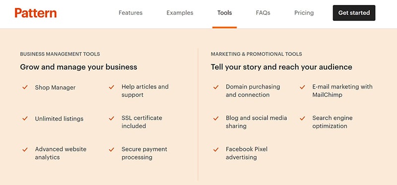Select the Tools tab in the header
Screen dimensions: 397x185
(x=225, y=13)
